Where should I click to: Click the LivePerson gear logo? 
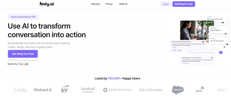click(105, 90)
